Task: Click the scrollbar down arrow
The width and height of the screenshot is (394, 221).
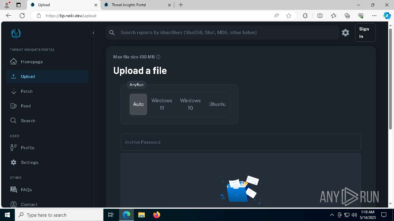Action: coord(391,204)
